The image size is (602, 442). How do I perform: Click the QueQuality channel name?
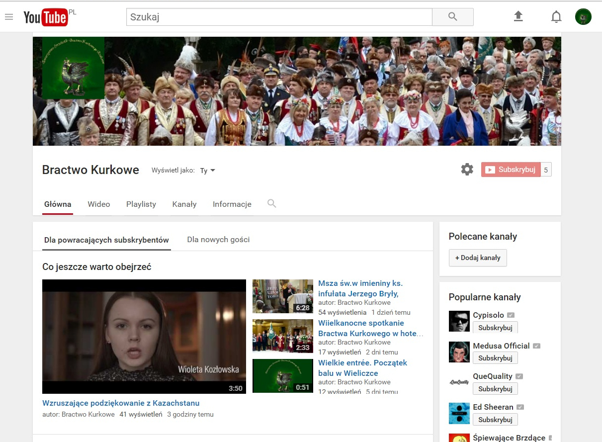[x=493, y=376]
